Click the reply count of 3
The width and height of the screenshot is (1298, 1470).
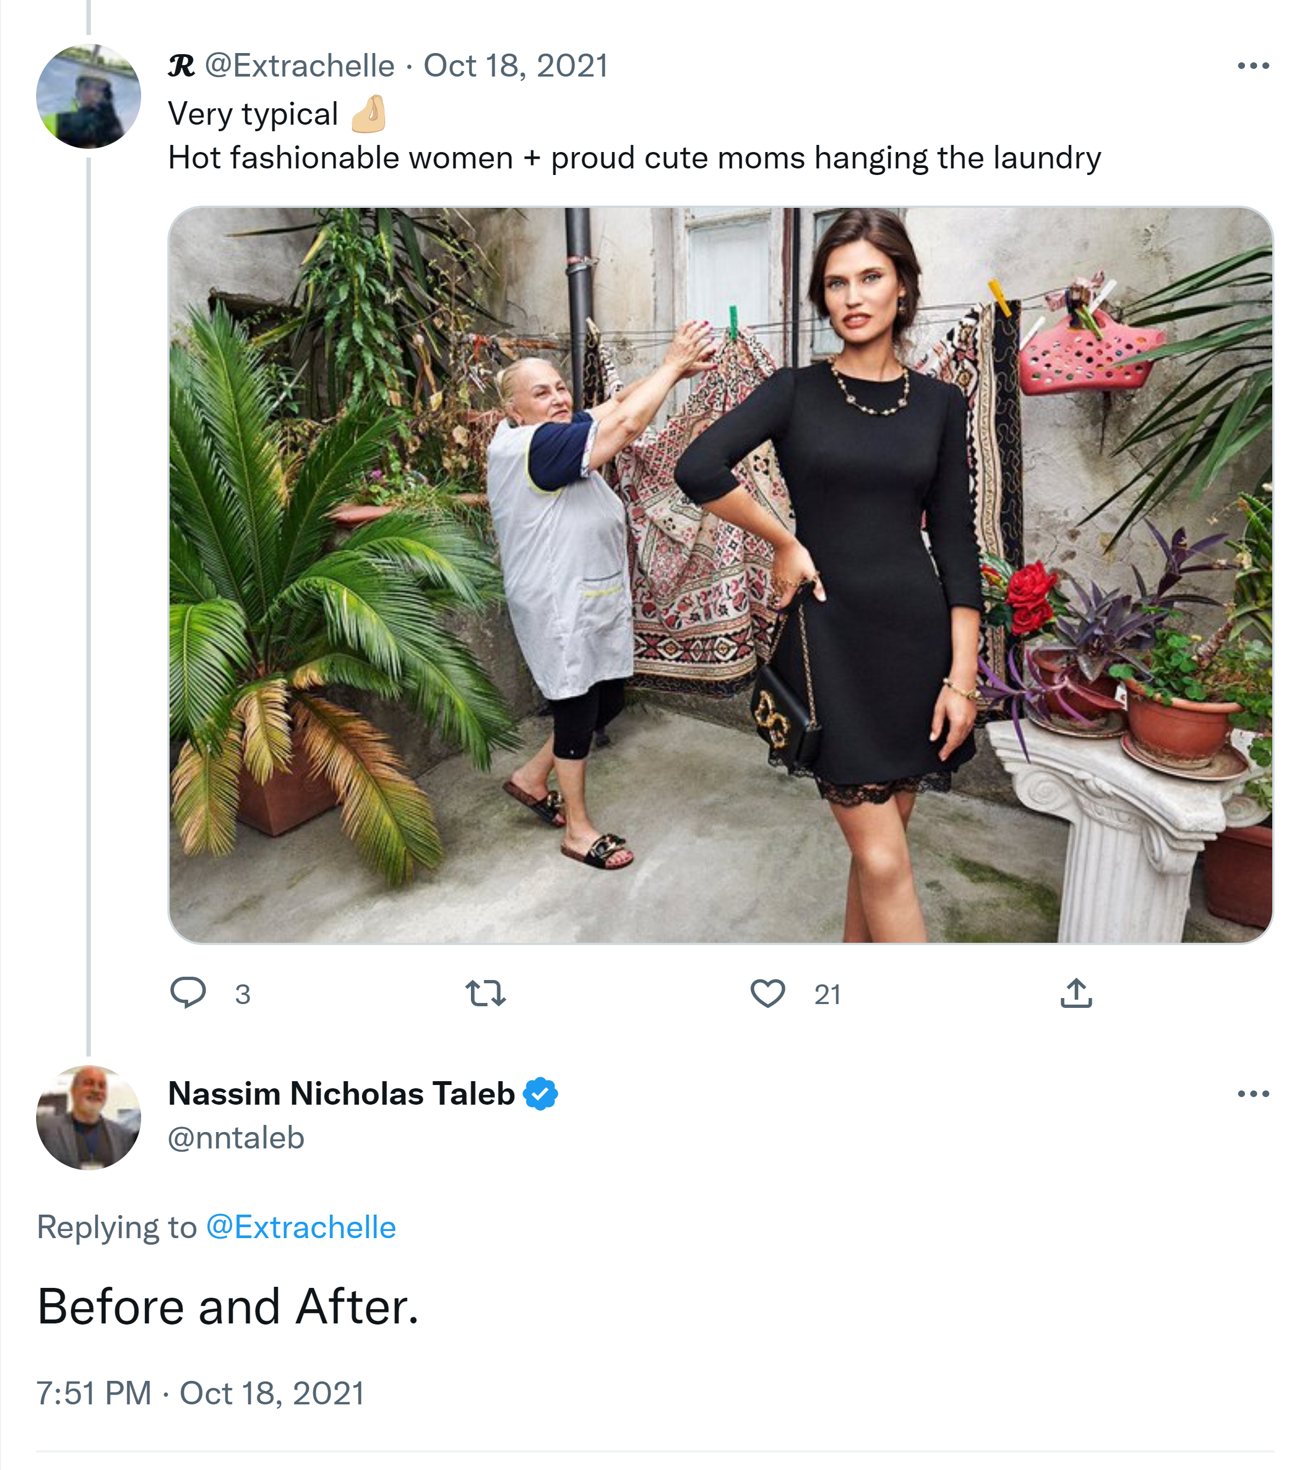point(242,995)
